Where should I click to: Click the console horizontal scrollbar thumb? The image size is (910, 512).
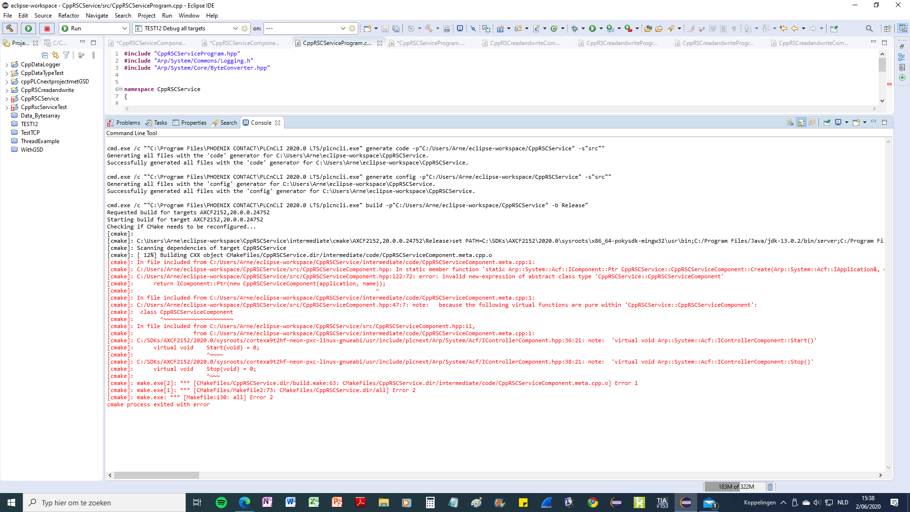156,475
